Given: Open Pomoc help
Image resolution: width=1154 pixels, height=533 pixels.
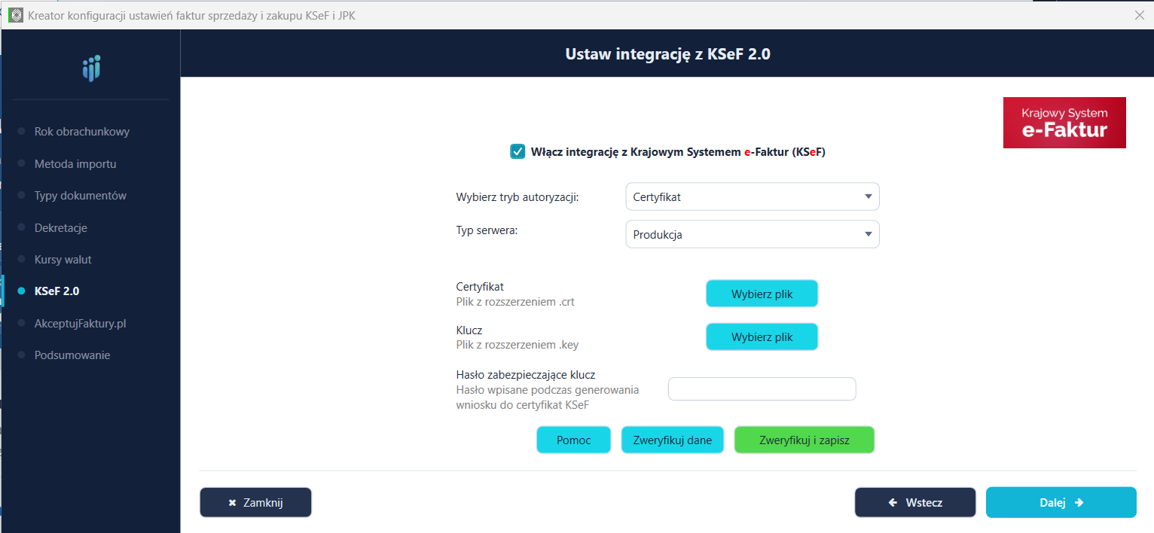Looking at the screenshot, I should [x=573, y=440].
